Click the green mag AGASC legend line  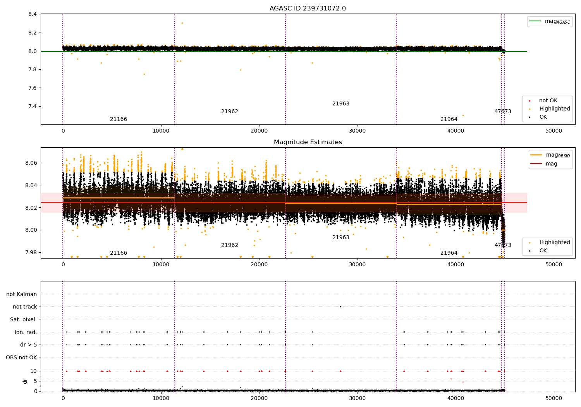[535, 21]
